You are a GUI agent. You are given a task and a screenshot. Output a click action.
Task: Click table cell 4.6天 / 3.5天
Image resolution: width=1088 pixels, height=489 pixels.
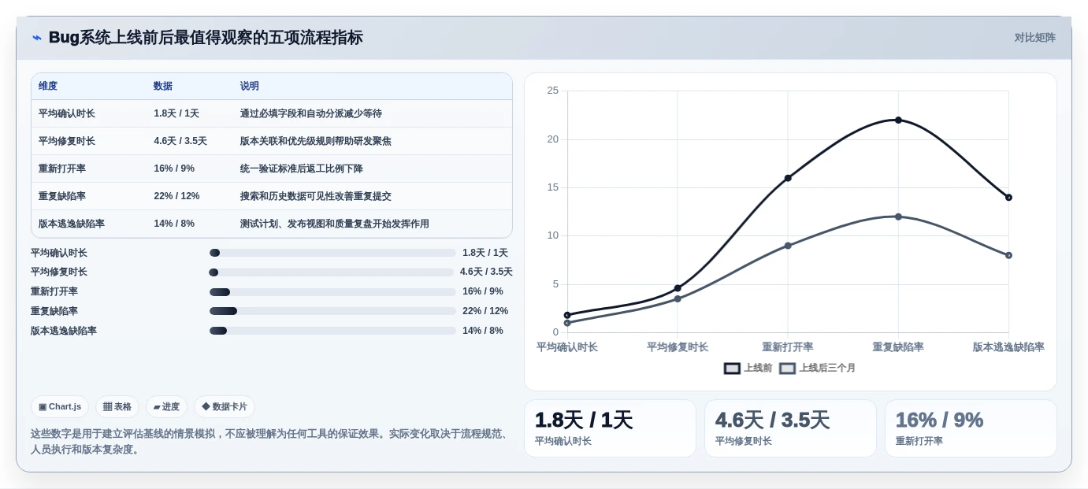tap(180, 141)
